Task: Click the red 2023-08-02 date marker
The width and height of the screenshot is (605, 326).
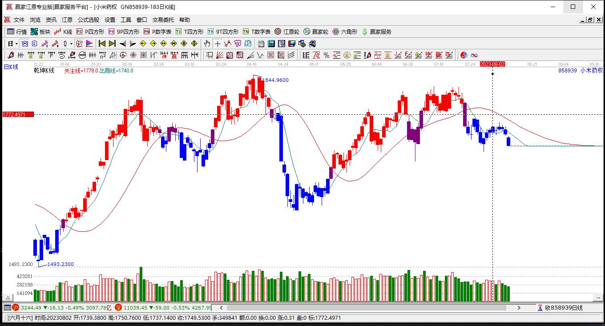Action: pos(492,64)
